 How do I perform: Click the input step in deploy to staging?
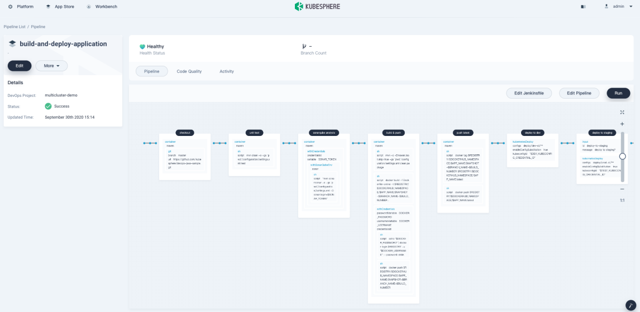pyautogui.click(x=601, y=146)
